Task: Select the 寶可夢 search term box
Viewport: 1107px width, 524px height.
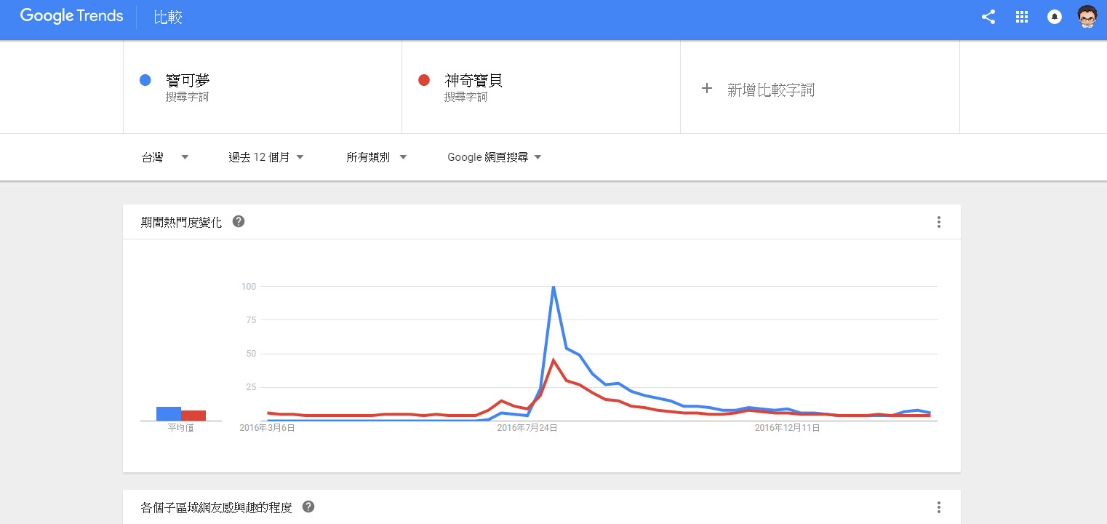Action: 263,87
